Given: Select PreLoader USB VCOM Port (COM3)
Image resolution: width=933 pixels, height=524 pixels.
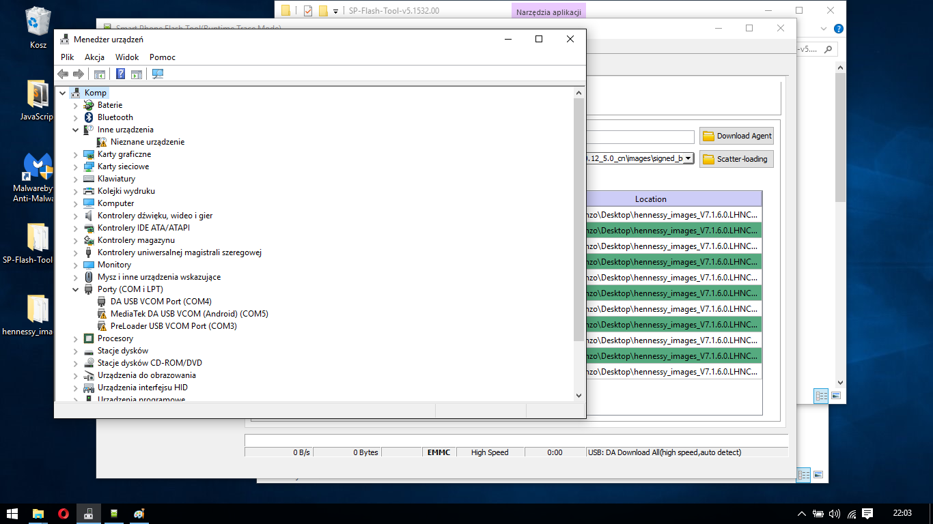Looking at the screenshot, I should point(173,326).
